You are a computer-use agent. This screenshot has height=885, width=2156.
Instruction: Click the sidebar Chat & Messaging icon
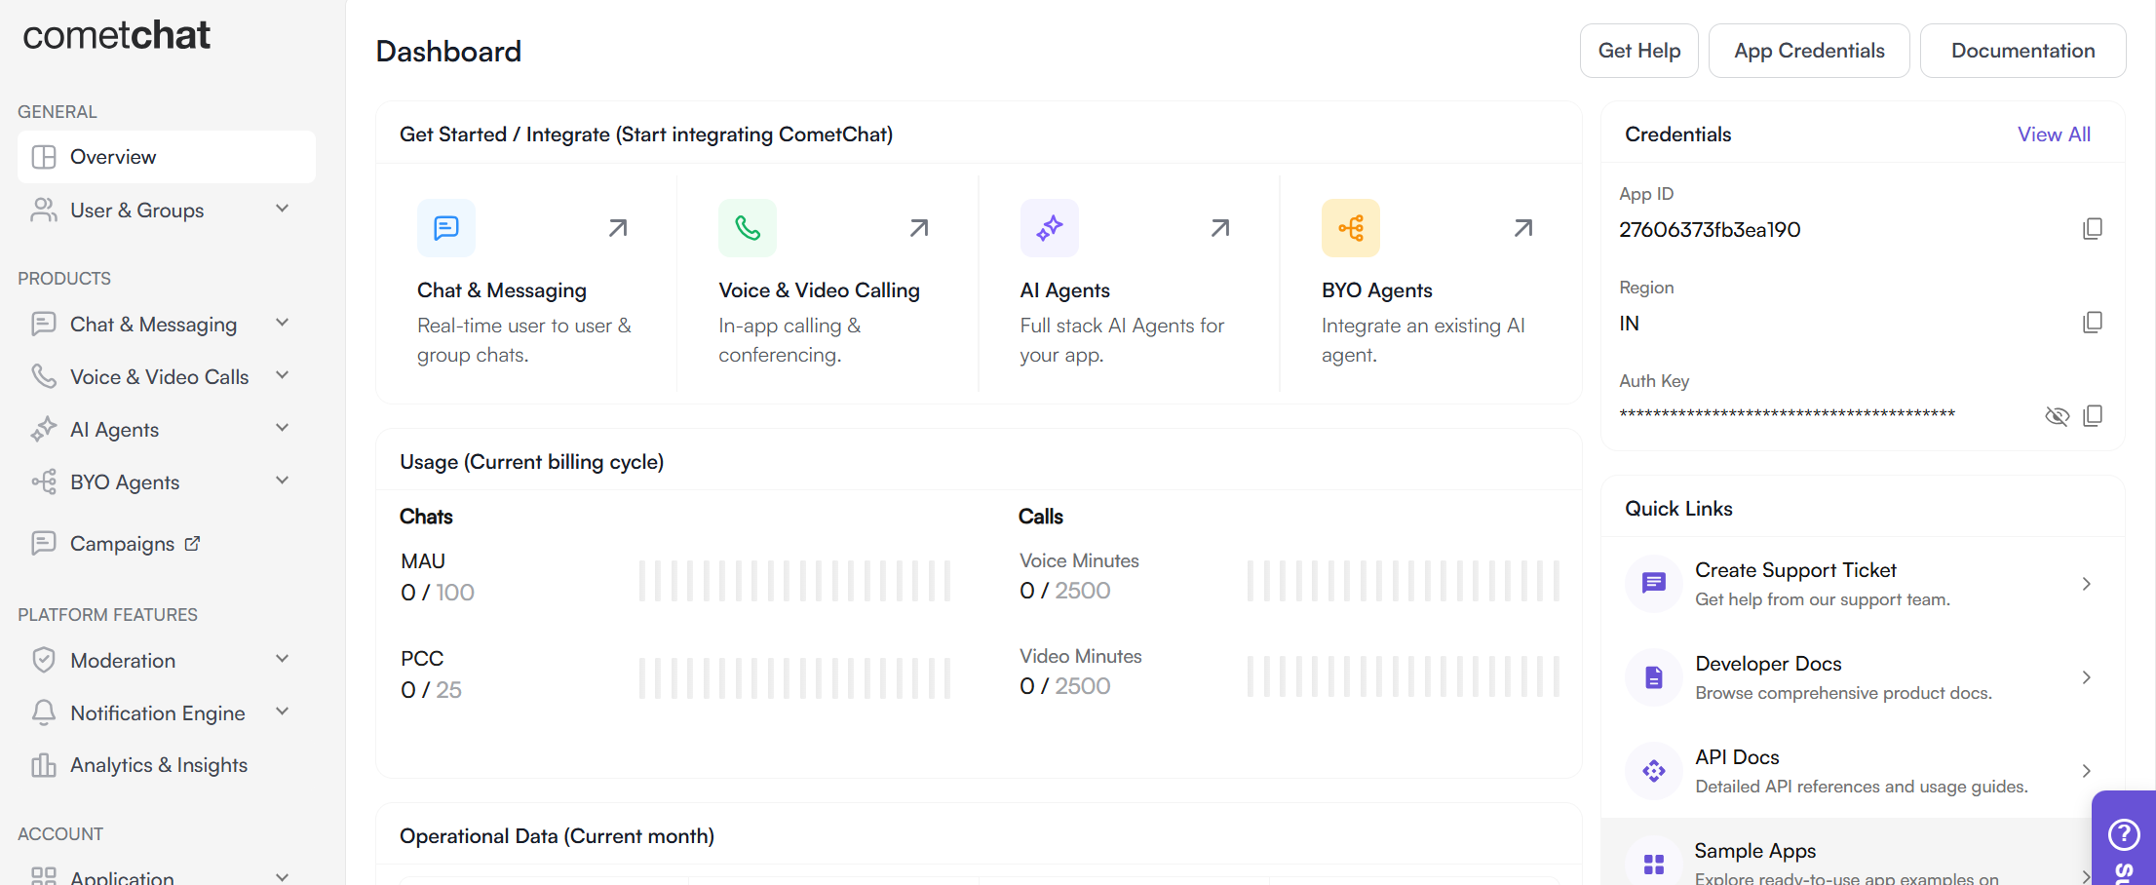tap(44, 324)
